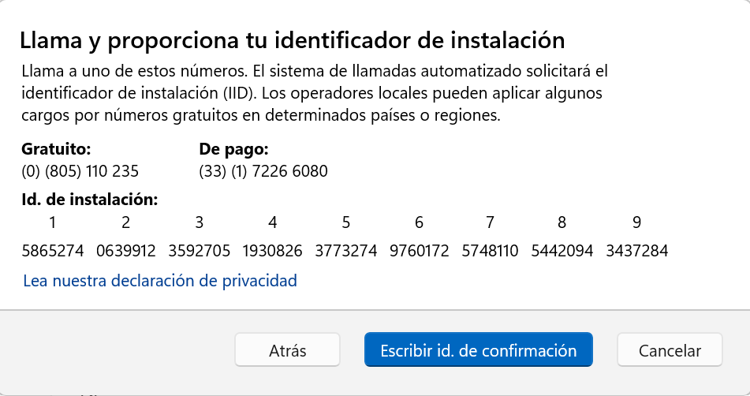
Task: Click installation ID group 0639912
Action: coord(126,251)
